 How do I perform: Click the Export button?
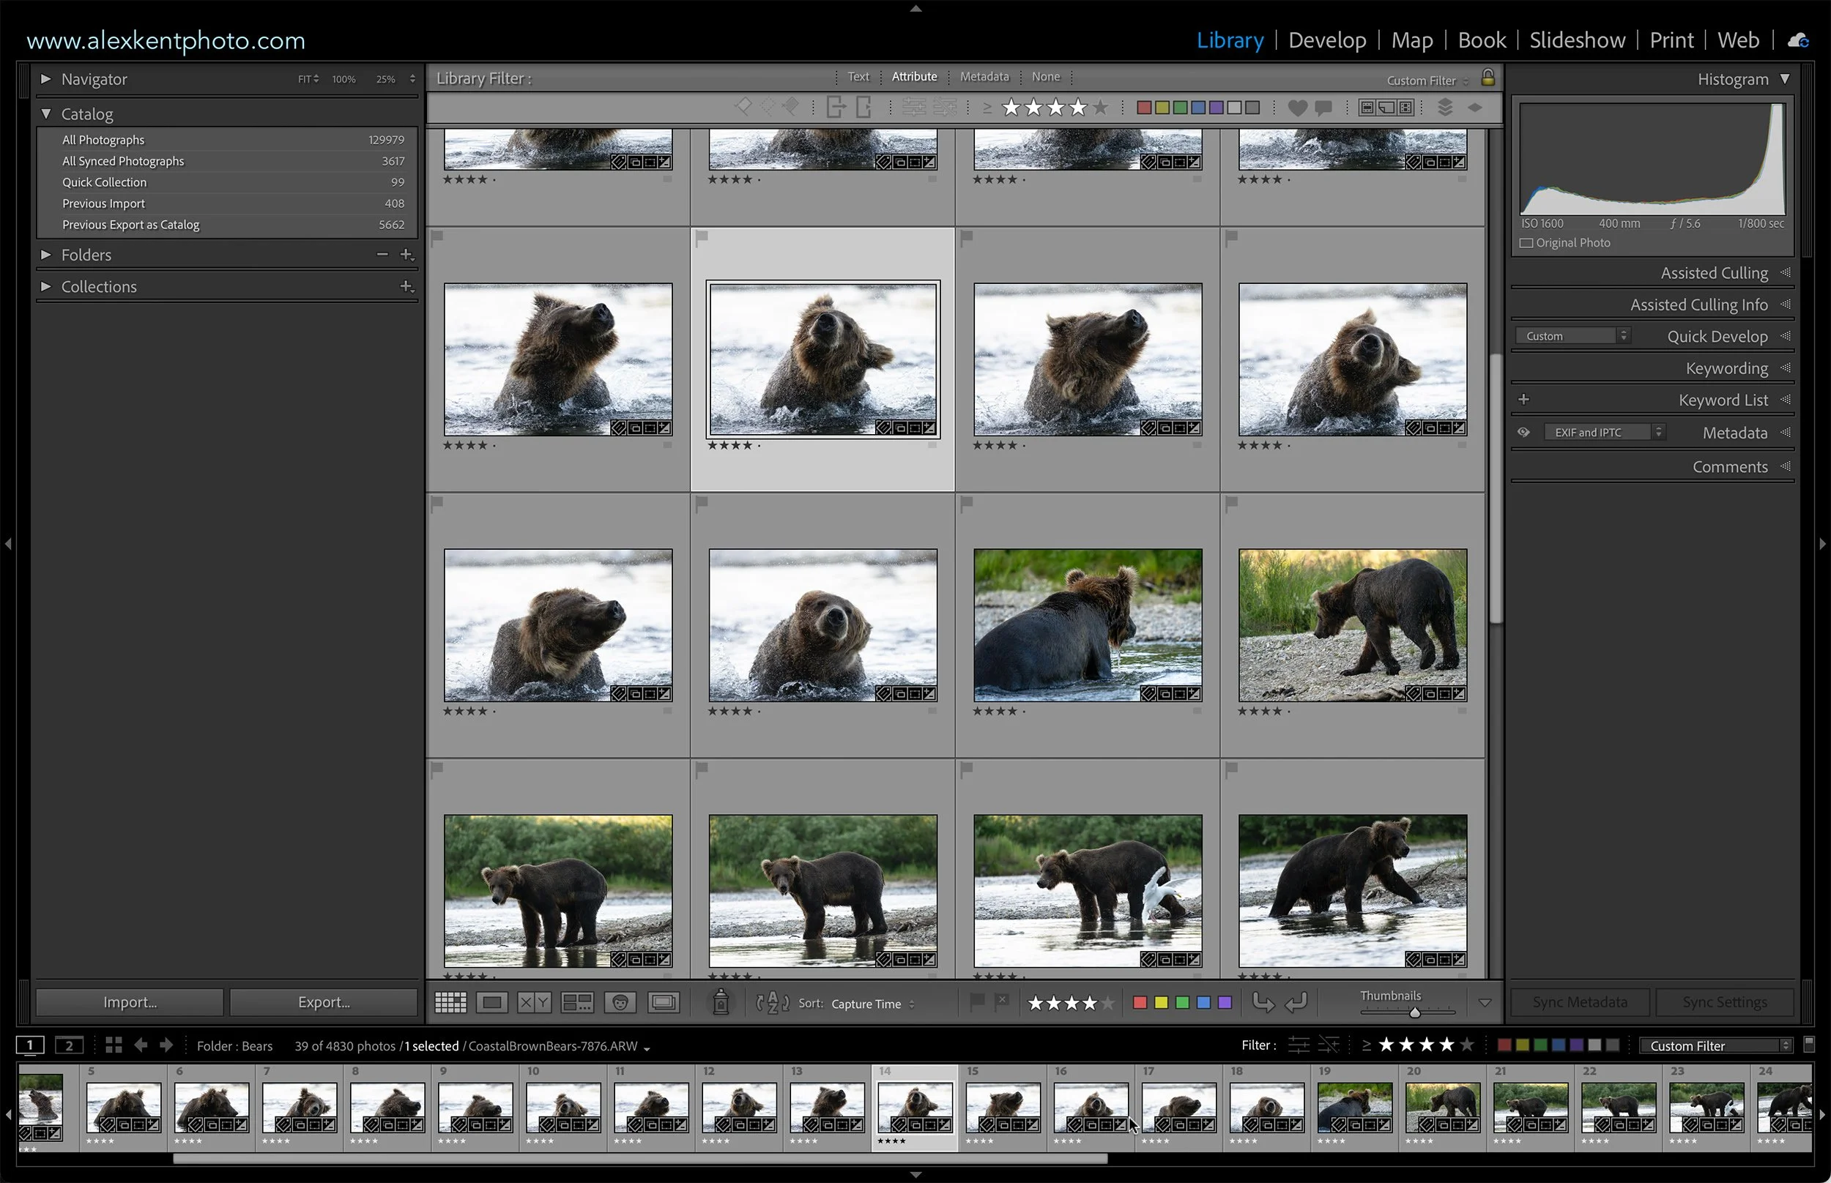pyautogui.click(x=324, y=1001)
